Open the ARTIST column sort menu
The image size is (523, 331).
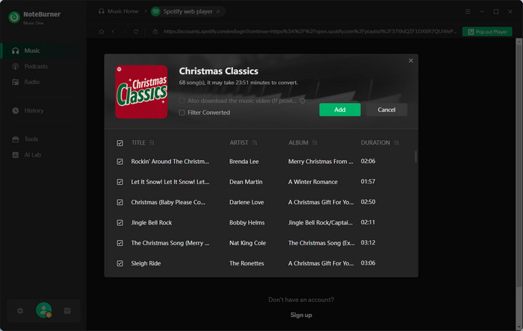coord(255,142)
